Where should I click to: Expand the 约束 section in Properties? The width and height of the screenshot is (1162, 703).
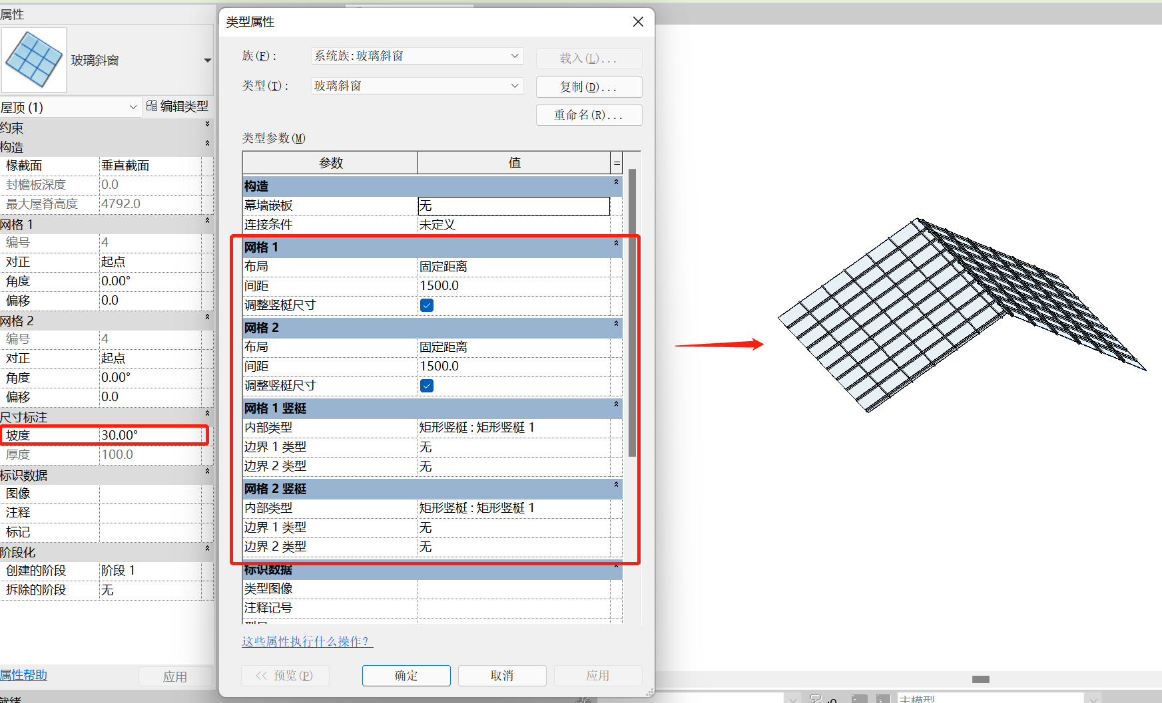click(x=207, y=124)
